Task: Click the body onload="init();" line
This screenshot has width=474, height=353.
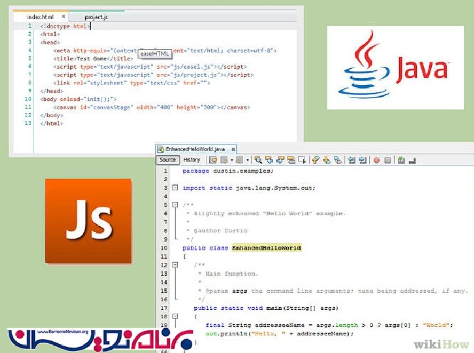Action: [x=78, y=99]
